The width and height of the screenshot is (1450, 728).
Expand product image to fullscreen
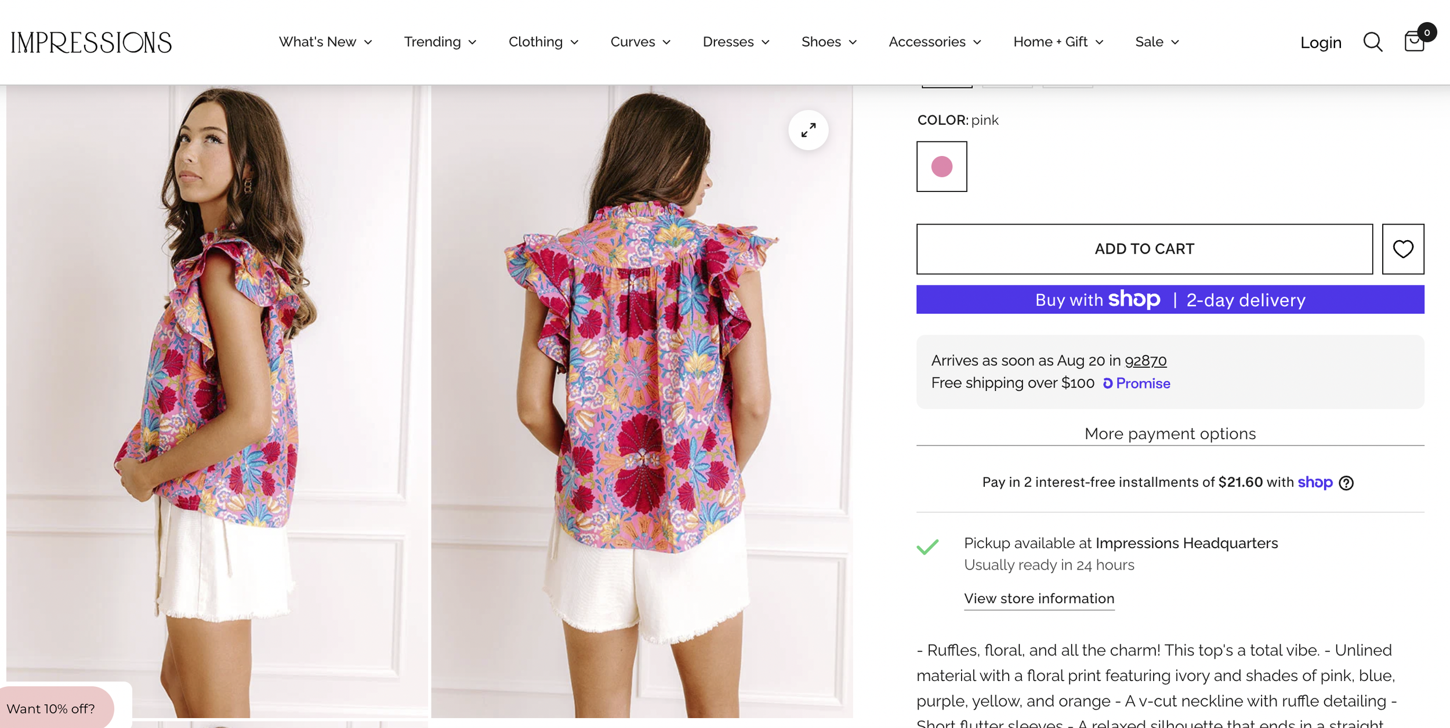808,130
